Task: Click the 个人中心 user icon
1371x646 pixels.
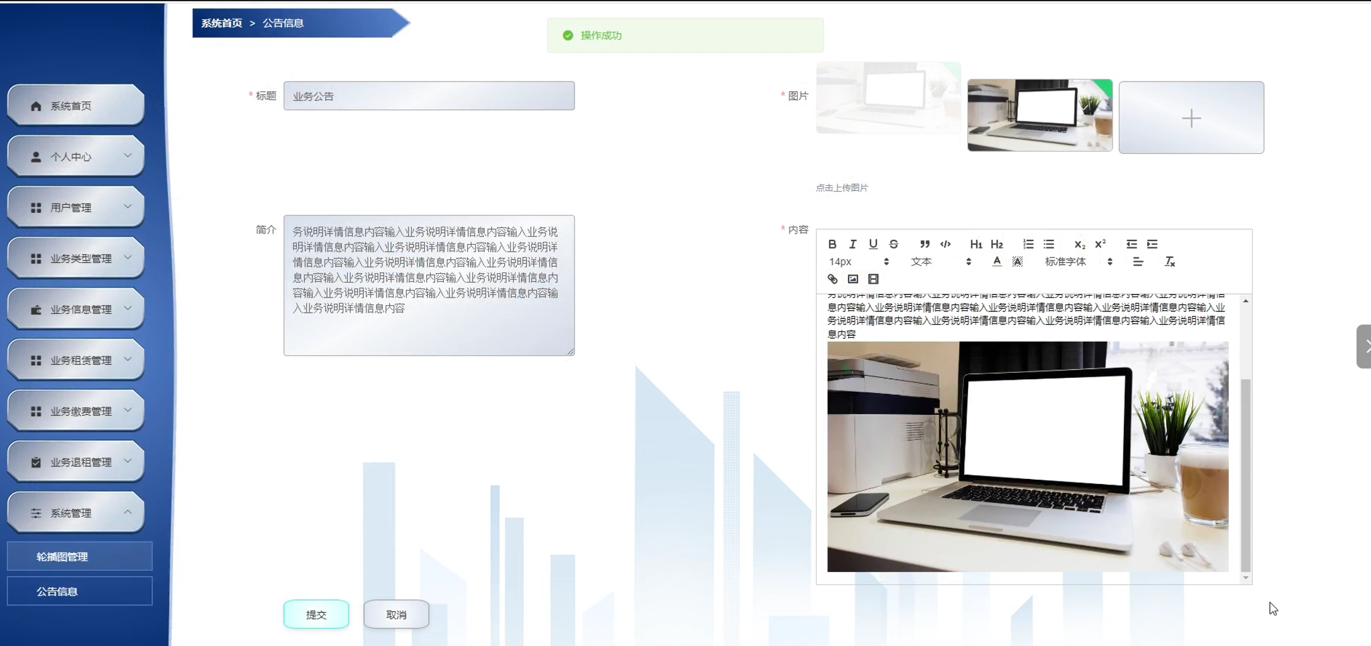Action: coord(36,156)
